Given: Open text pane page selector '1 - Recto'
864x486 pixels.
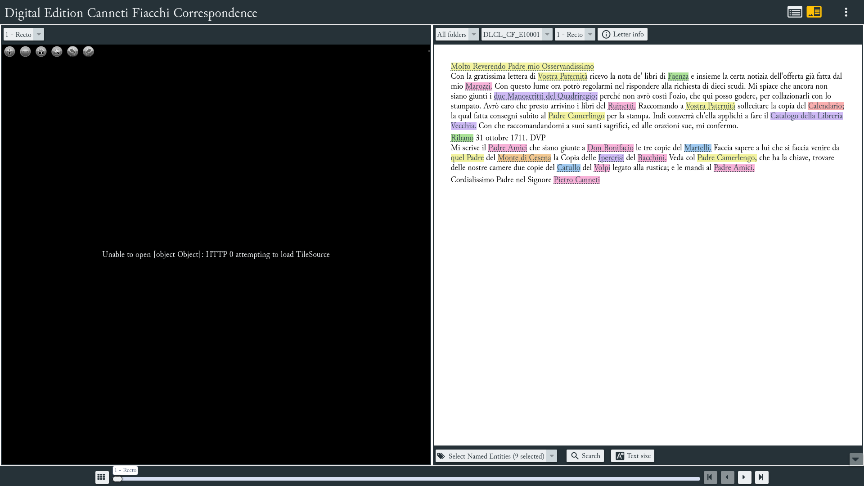Looking at the screenshot, I should point(575,34).
